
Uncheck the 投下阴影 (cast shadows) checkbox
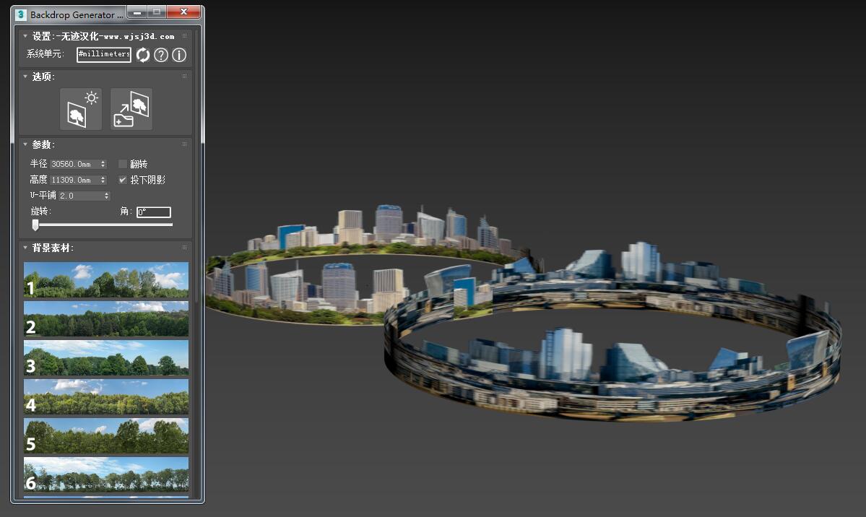[x=123, y=180]
